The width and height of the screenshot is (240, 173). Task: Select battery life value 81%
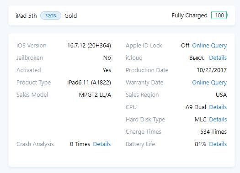click(201, 144)
